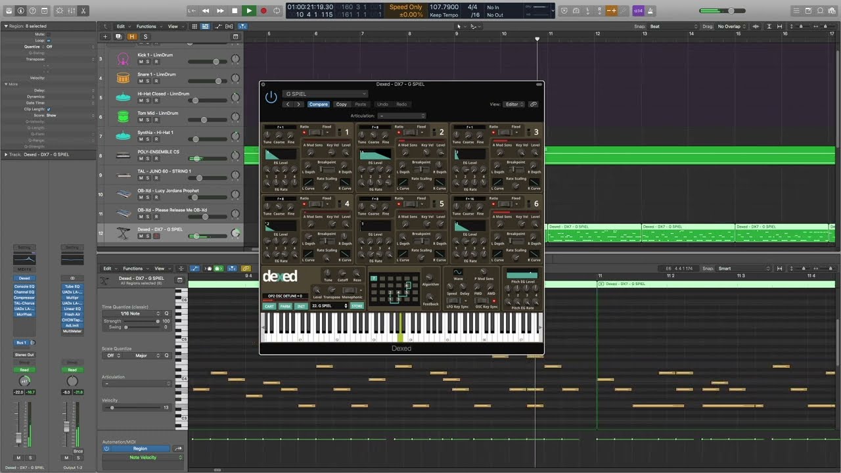Click the green Play button
The width and height of the screenshot is (841, 473).
249,11
